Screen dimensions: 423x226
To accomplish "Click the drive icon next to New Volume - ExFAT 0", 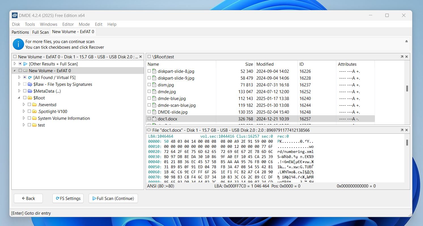I will click(x=25, y=71).
